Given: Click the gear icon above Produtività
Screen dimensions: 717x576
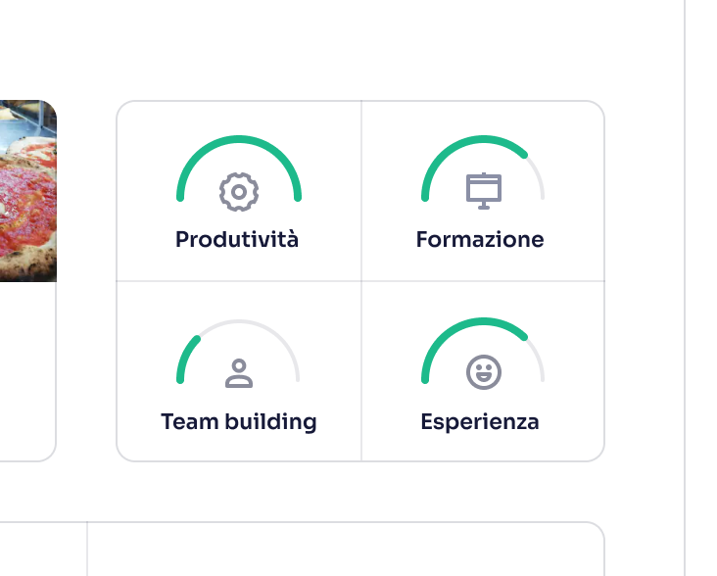Looking at the screenshot, I should (238, 192).
